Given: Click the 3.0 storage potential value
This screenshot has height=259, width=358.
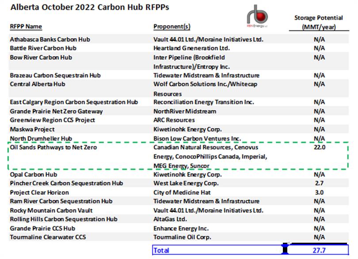Looking at the screenshot, I should 319,192.
